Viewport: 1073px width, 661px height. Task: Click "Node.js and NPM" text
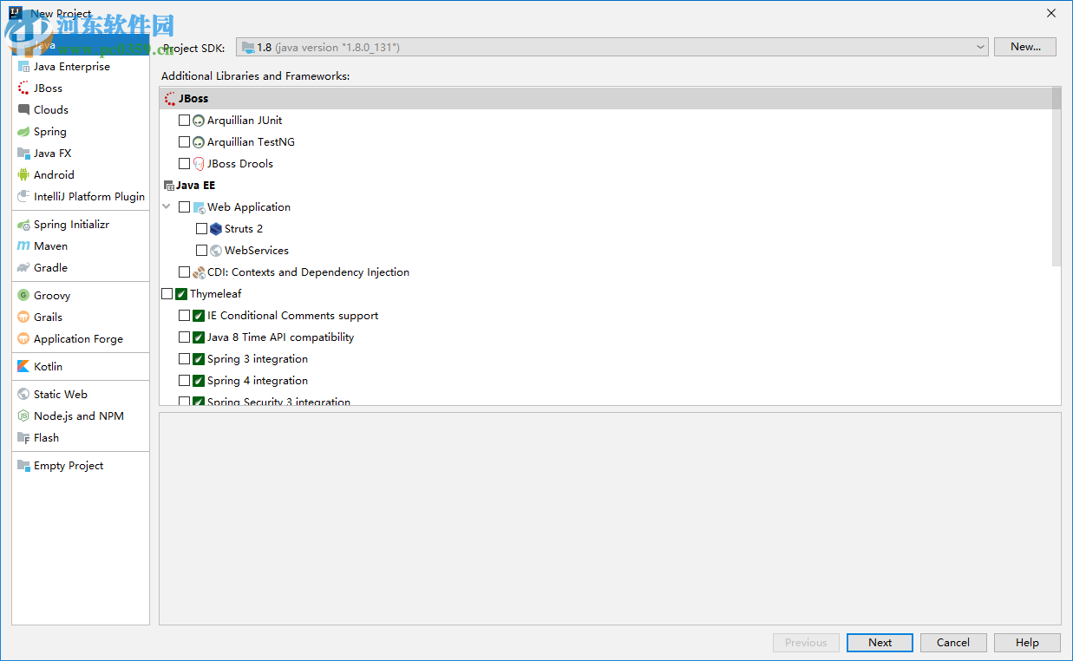(79, 416)
